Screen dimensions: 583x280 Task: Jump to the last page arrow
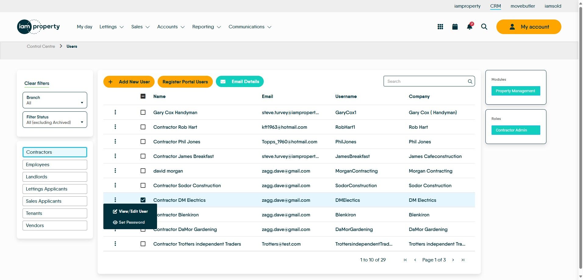coord(463,260)
